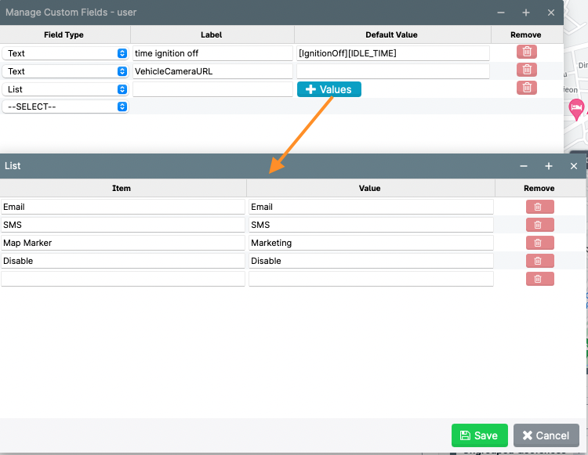The width and height of the screenshot is (588, 455).
Task: Open the List field type dropdown
Action: (65, 89)
